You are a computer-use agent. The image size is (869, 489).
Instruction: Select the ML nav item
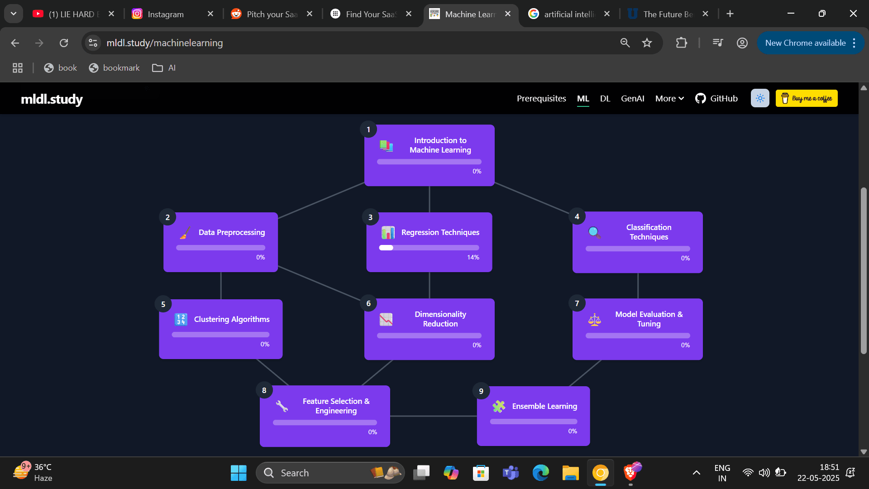pyautogui.click(x=583, y=98)
